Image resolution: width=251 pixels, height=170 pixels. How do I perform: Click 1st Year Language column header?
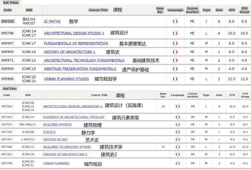[175, 10]
